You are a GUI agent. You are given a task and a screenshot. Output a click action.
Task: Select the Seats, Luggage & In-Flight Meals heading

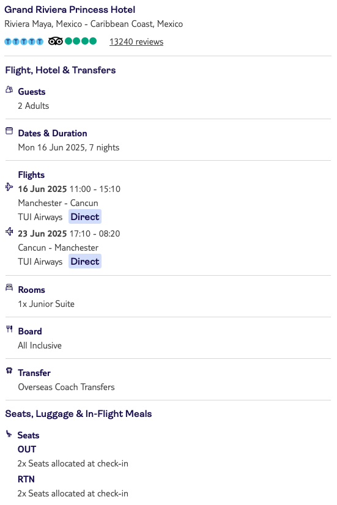[78, 414]
